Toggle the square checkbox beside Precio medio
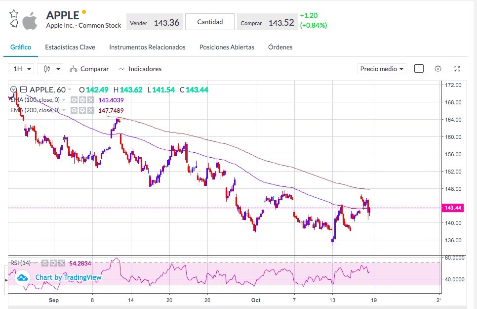The width and height of the screenshot is (477, 309). 419,69
